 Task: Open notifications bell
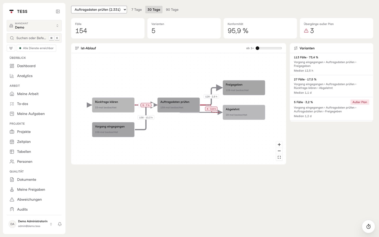coord(60,224)
